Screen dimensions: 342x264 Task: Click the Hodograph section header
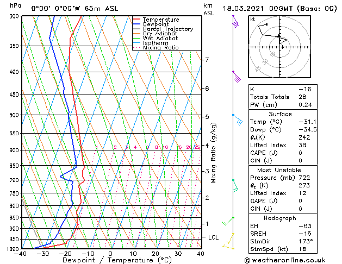pos(280,218)
